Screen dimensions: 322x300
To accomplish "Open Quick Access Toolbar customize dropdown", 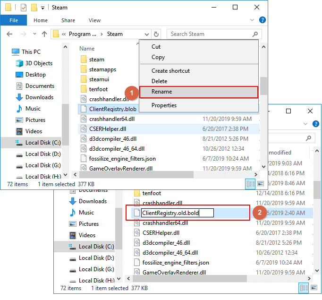I will 43,8.
